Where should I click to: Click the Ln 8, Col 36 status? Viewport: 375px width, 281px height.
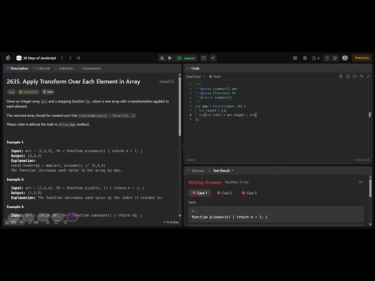coord(362,160)
